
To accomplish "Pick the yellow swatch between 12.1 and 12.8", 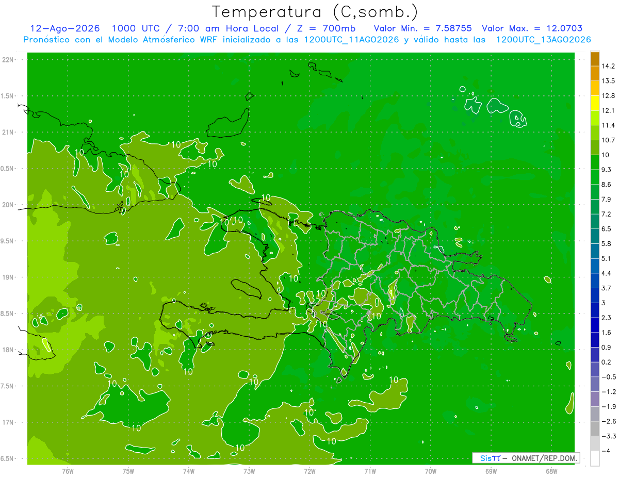I will click(x=594, y=103).
